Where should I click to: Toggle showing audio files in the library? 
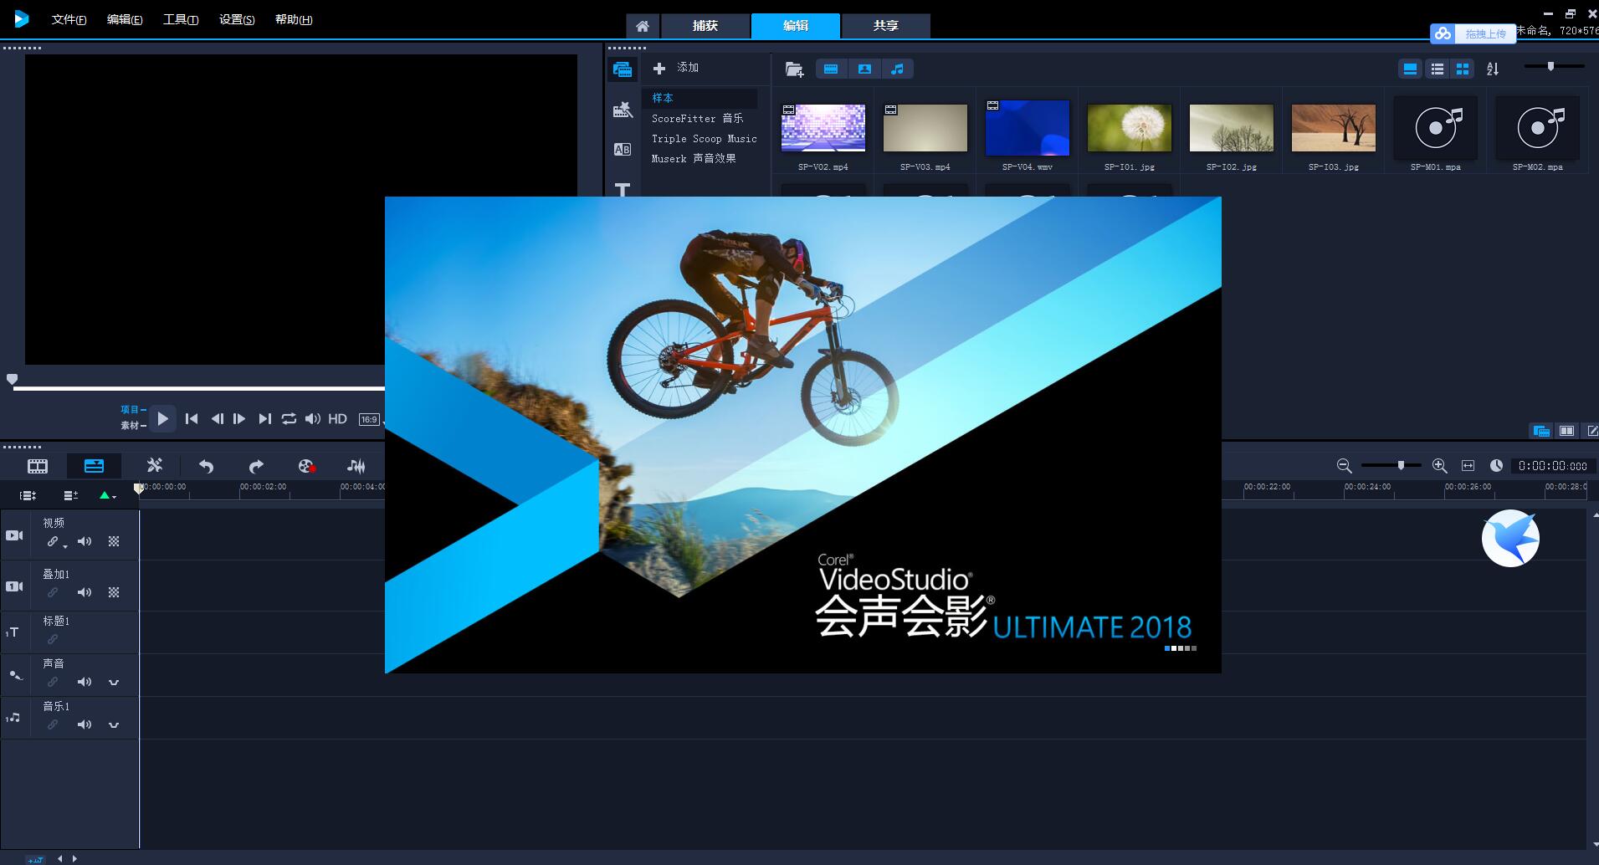(897, 69)
